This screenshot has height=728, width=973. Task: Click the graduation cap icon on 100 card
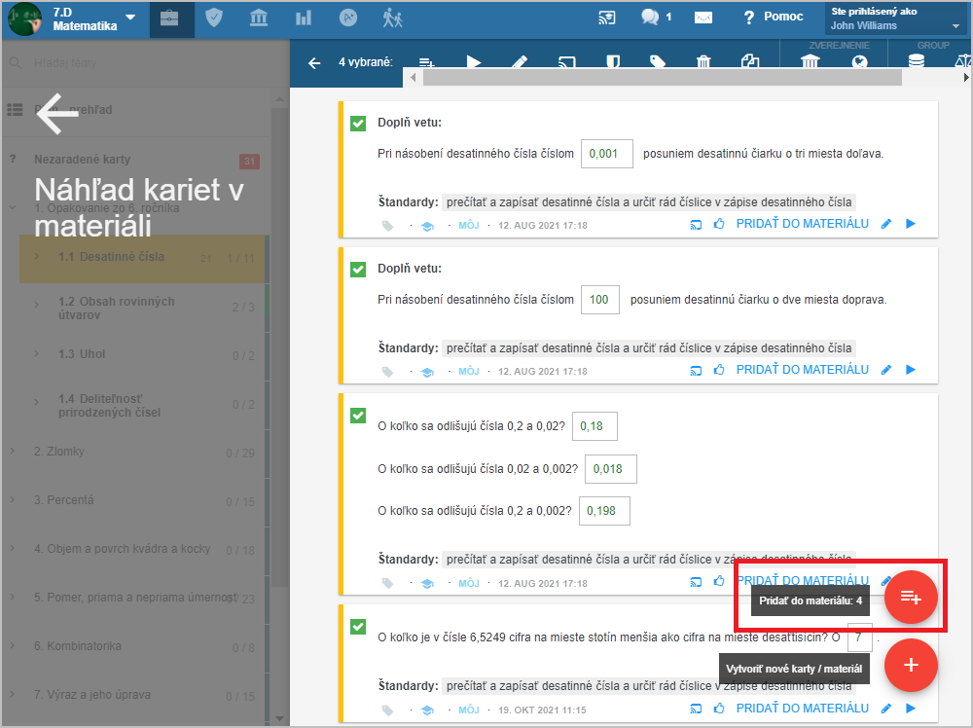[x=427, y=373]
